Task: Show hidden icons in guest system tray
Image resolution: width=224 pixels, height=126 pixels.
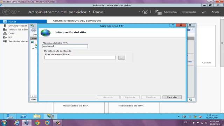Action: point(178,117)
